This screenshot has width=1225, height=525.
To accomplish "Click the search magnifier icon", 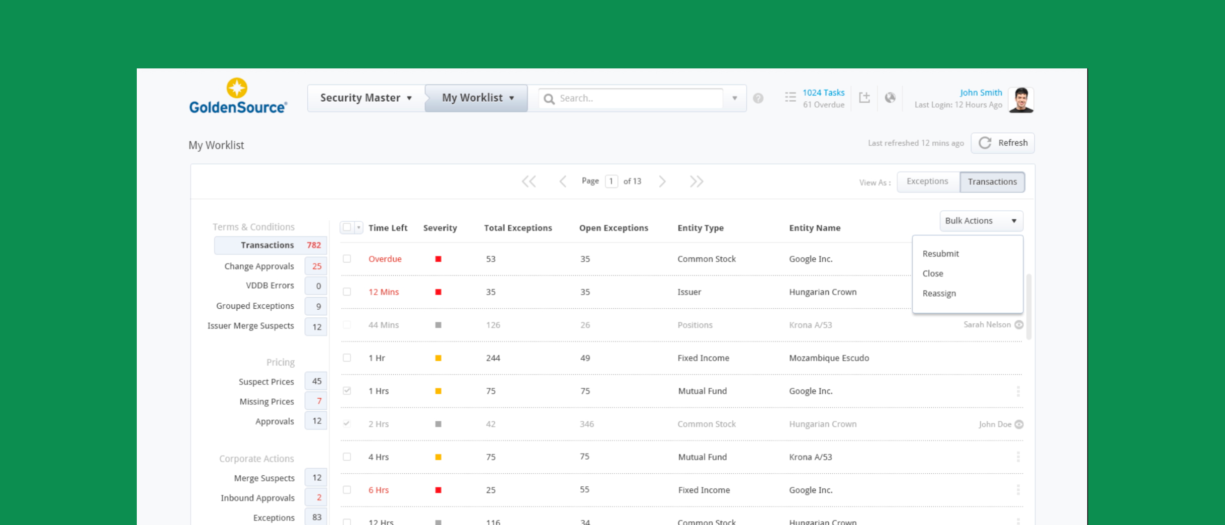I will [x=549, y=99].
